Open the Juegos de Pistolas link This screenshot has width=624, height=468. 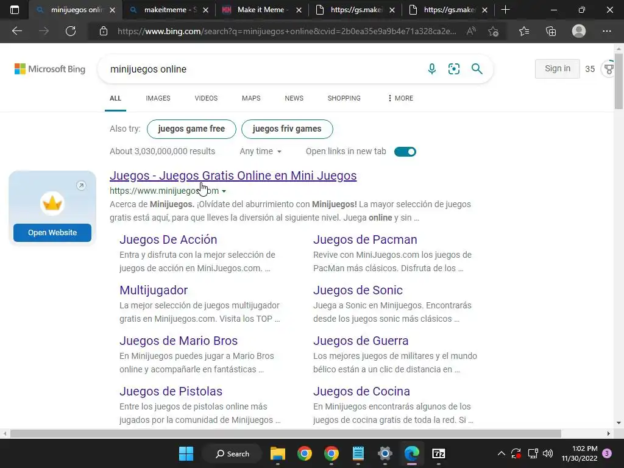point(171,391)
